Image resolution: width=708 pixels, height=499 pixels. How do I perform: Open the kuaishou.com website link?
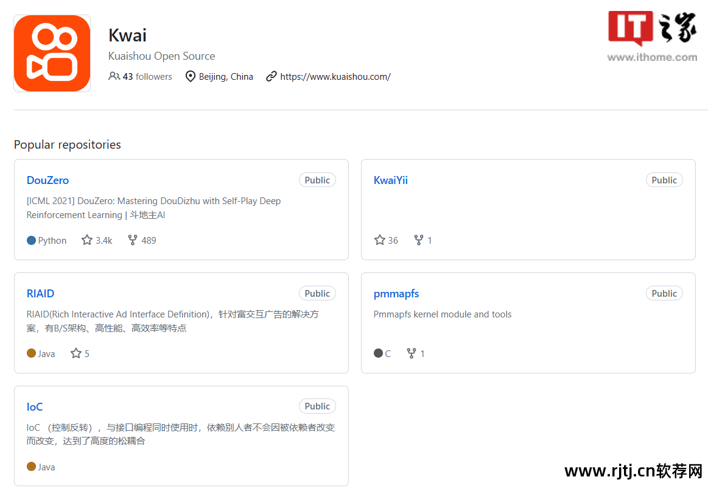click(335, 77)
